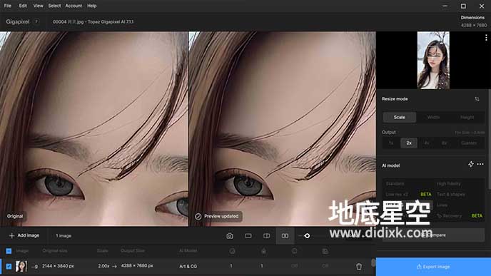
Task: Click the sharpen column header icon
Action: pos(263,251)
